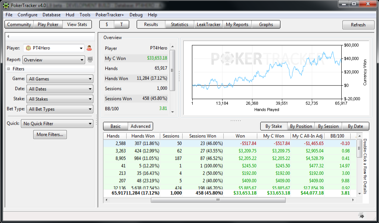The height and width of the screenshot is (223, 379).
Task: Click the monitor icon next to Report dropdown
Action: (90, 60)
